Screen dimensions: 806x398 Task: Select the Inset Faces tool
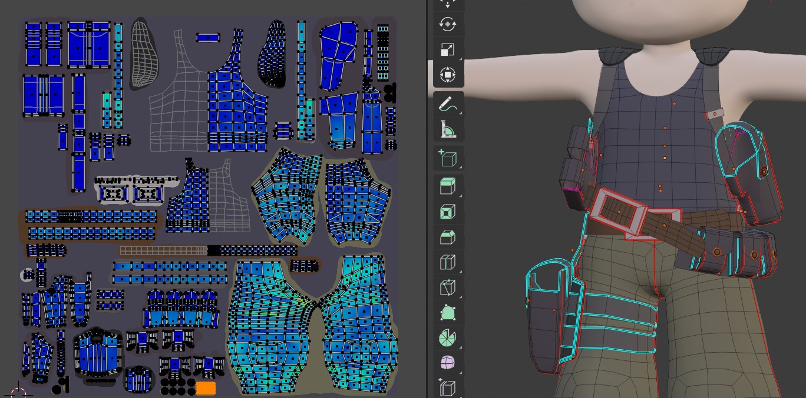(x=448, y=212)
